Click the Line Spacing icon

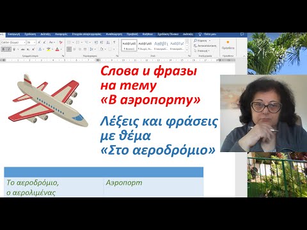(91, 49)
